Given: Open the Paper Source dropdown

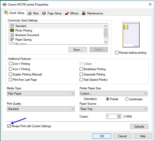Looking at the screenshot, I should [x=114, y=109].
